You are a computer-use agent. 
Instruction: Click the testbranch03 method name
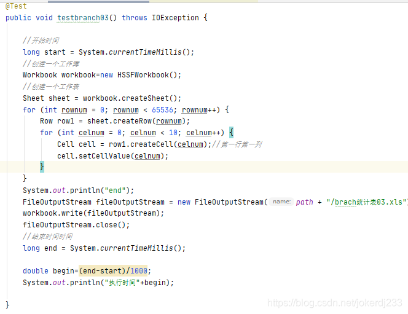point(83,18)
